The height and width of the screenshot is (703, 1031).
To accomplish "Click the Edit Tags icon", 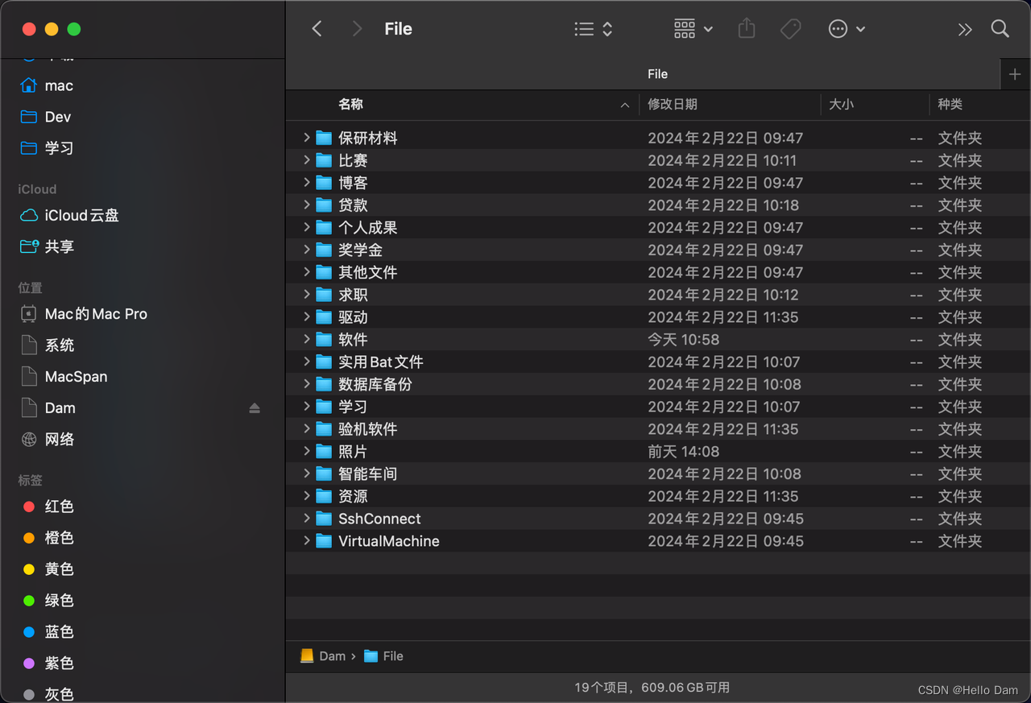I will (791, 29).
